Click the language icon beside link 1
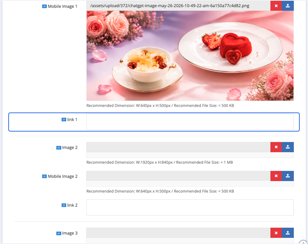The width and height of the screenshot is (308, 244). (64, 119)
